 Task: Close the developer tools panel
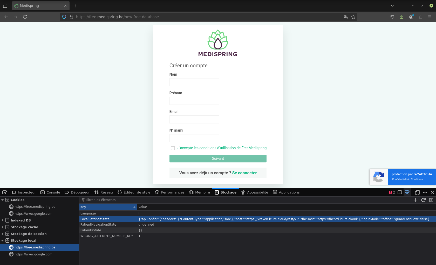coord(432,192)
